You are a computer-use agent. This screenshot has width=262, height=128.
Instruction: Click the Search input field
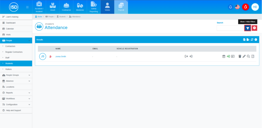[230, 28]
